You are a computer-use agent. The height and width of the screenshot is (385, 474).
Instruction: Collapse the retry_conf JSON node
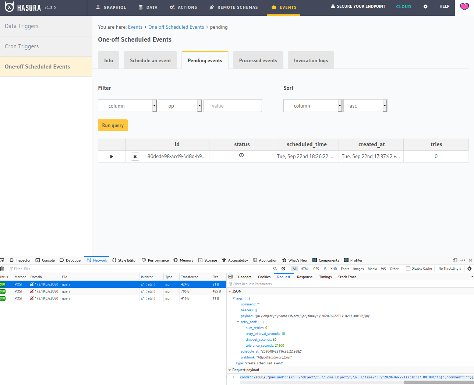238,322
